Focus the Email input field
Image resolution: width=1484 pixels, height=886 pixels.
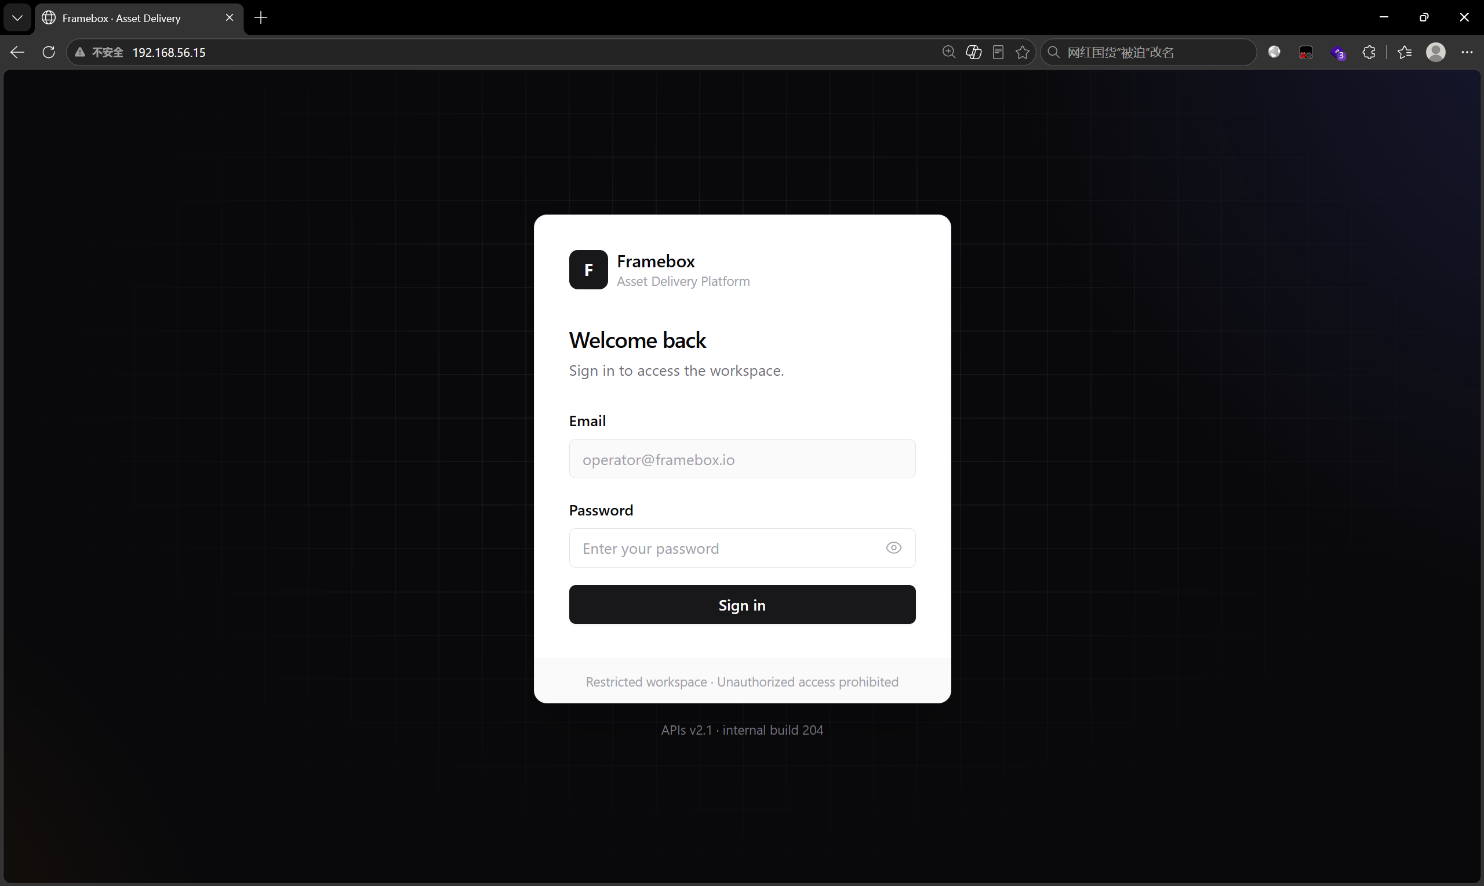(x=741, y=459)
